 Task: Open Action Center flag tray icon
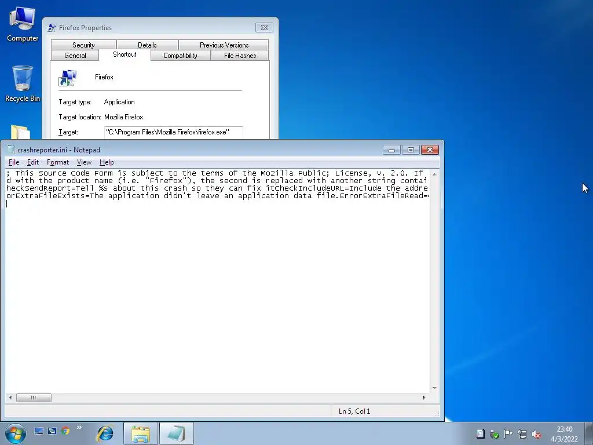pos(508,434)
